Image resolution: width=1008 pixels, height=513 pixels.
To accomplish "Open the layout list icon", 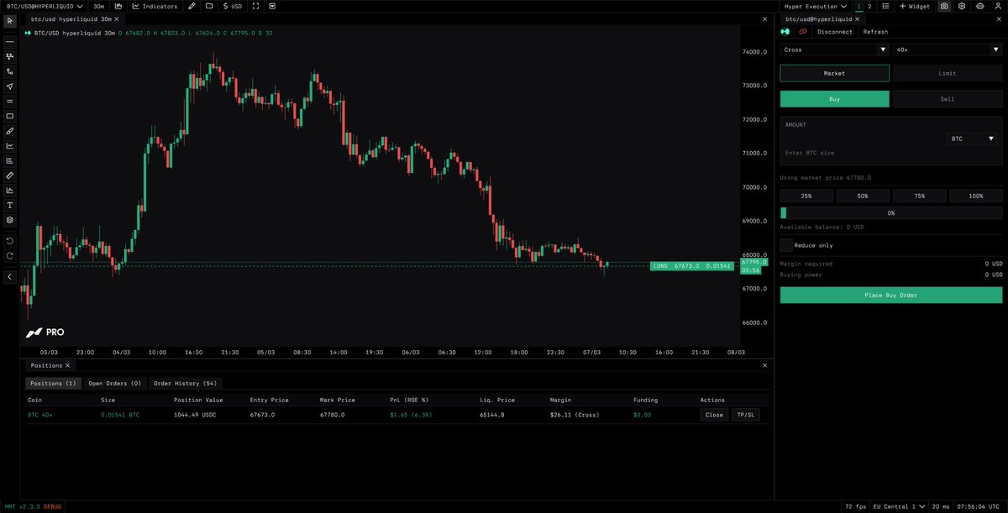I will [885, 6].
